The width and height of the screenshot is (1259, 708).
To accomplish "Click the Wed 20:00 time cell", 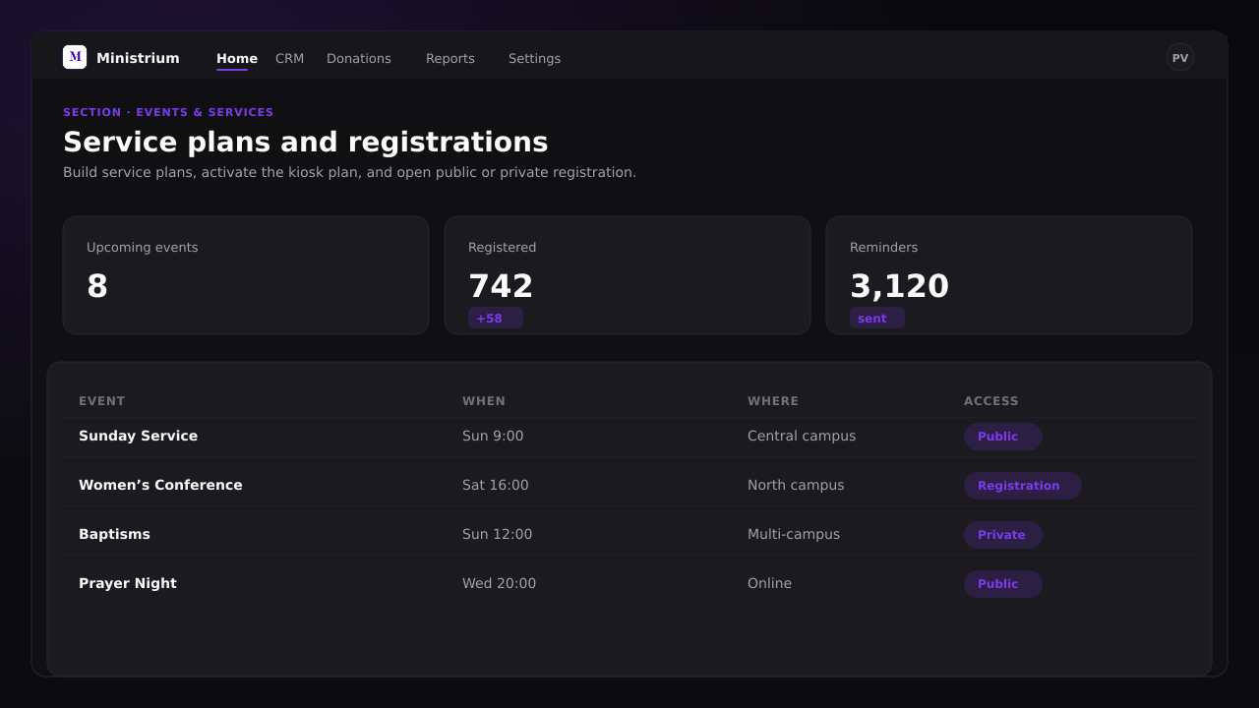I will 500,583.
